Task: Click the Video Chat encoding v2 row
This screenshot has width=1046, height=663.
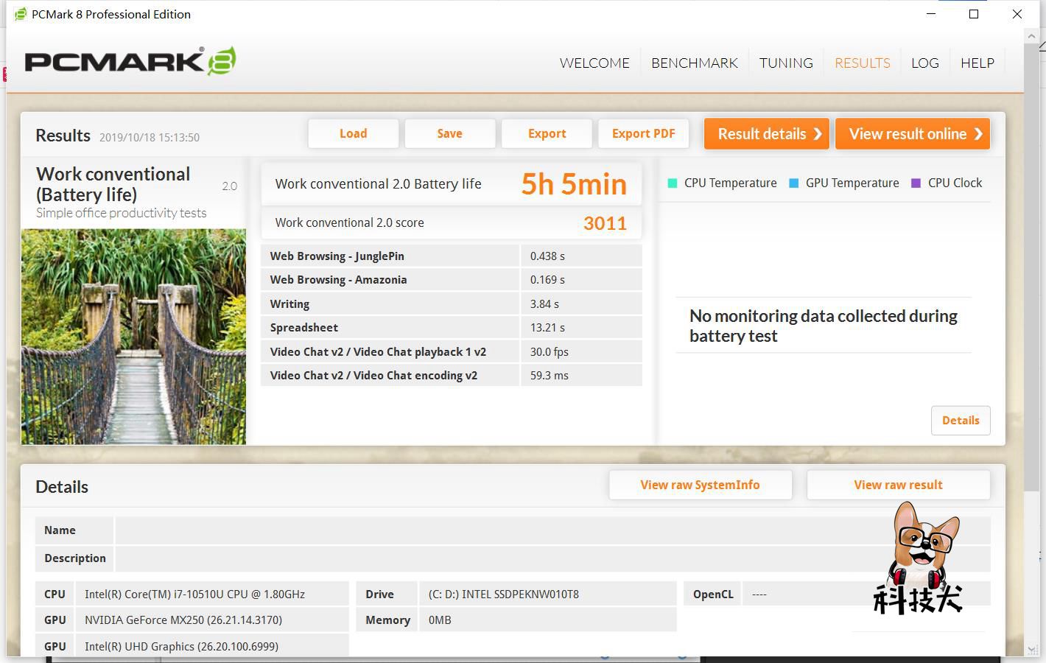Action: click(452, 376)
